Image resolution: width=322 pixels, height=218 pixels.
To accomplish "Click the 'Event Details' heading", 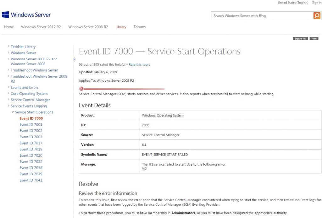I will pos(95,106).
